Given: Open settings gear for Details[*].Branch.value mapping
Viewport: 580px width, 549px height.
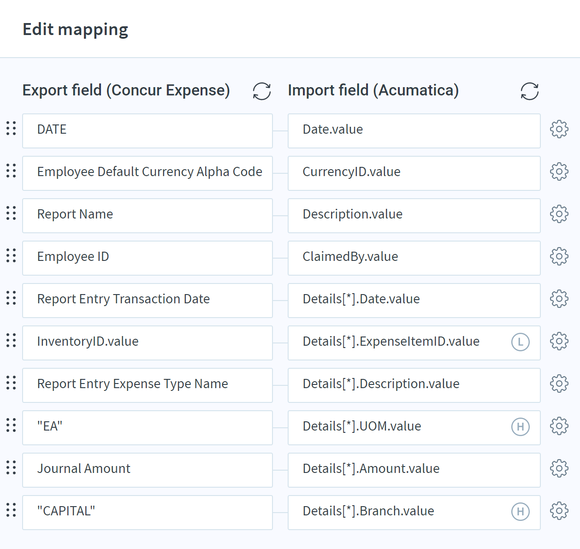Looking at the screenshot, I should pyautogui.click(x=559, y=511).
